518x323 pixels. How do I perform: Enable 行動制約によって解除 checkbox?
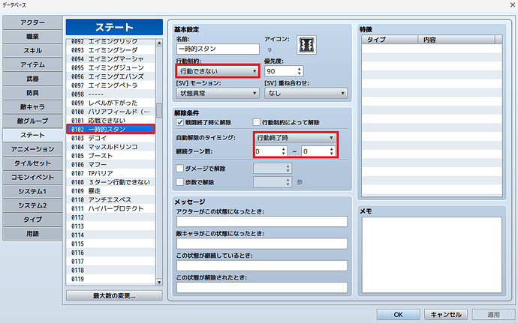pos(257,122)
